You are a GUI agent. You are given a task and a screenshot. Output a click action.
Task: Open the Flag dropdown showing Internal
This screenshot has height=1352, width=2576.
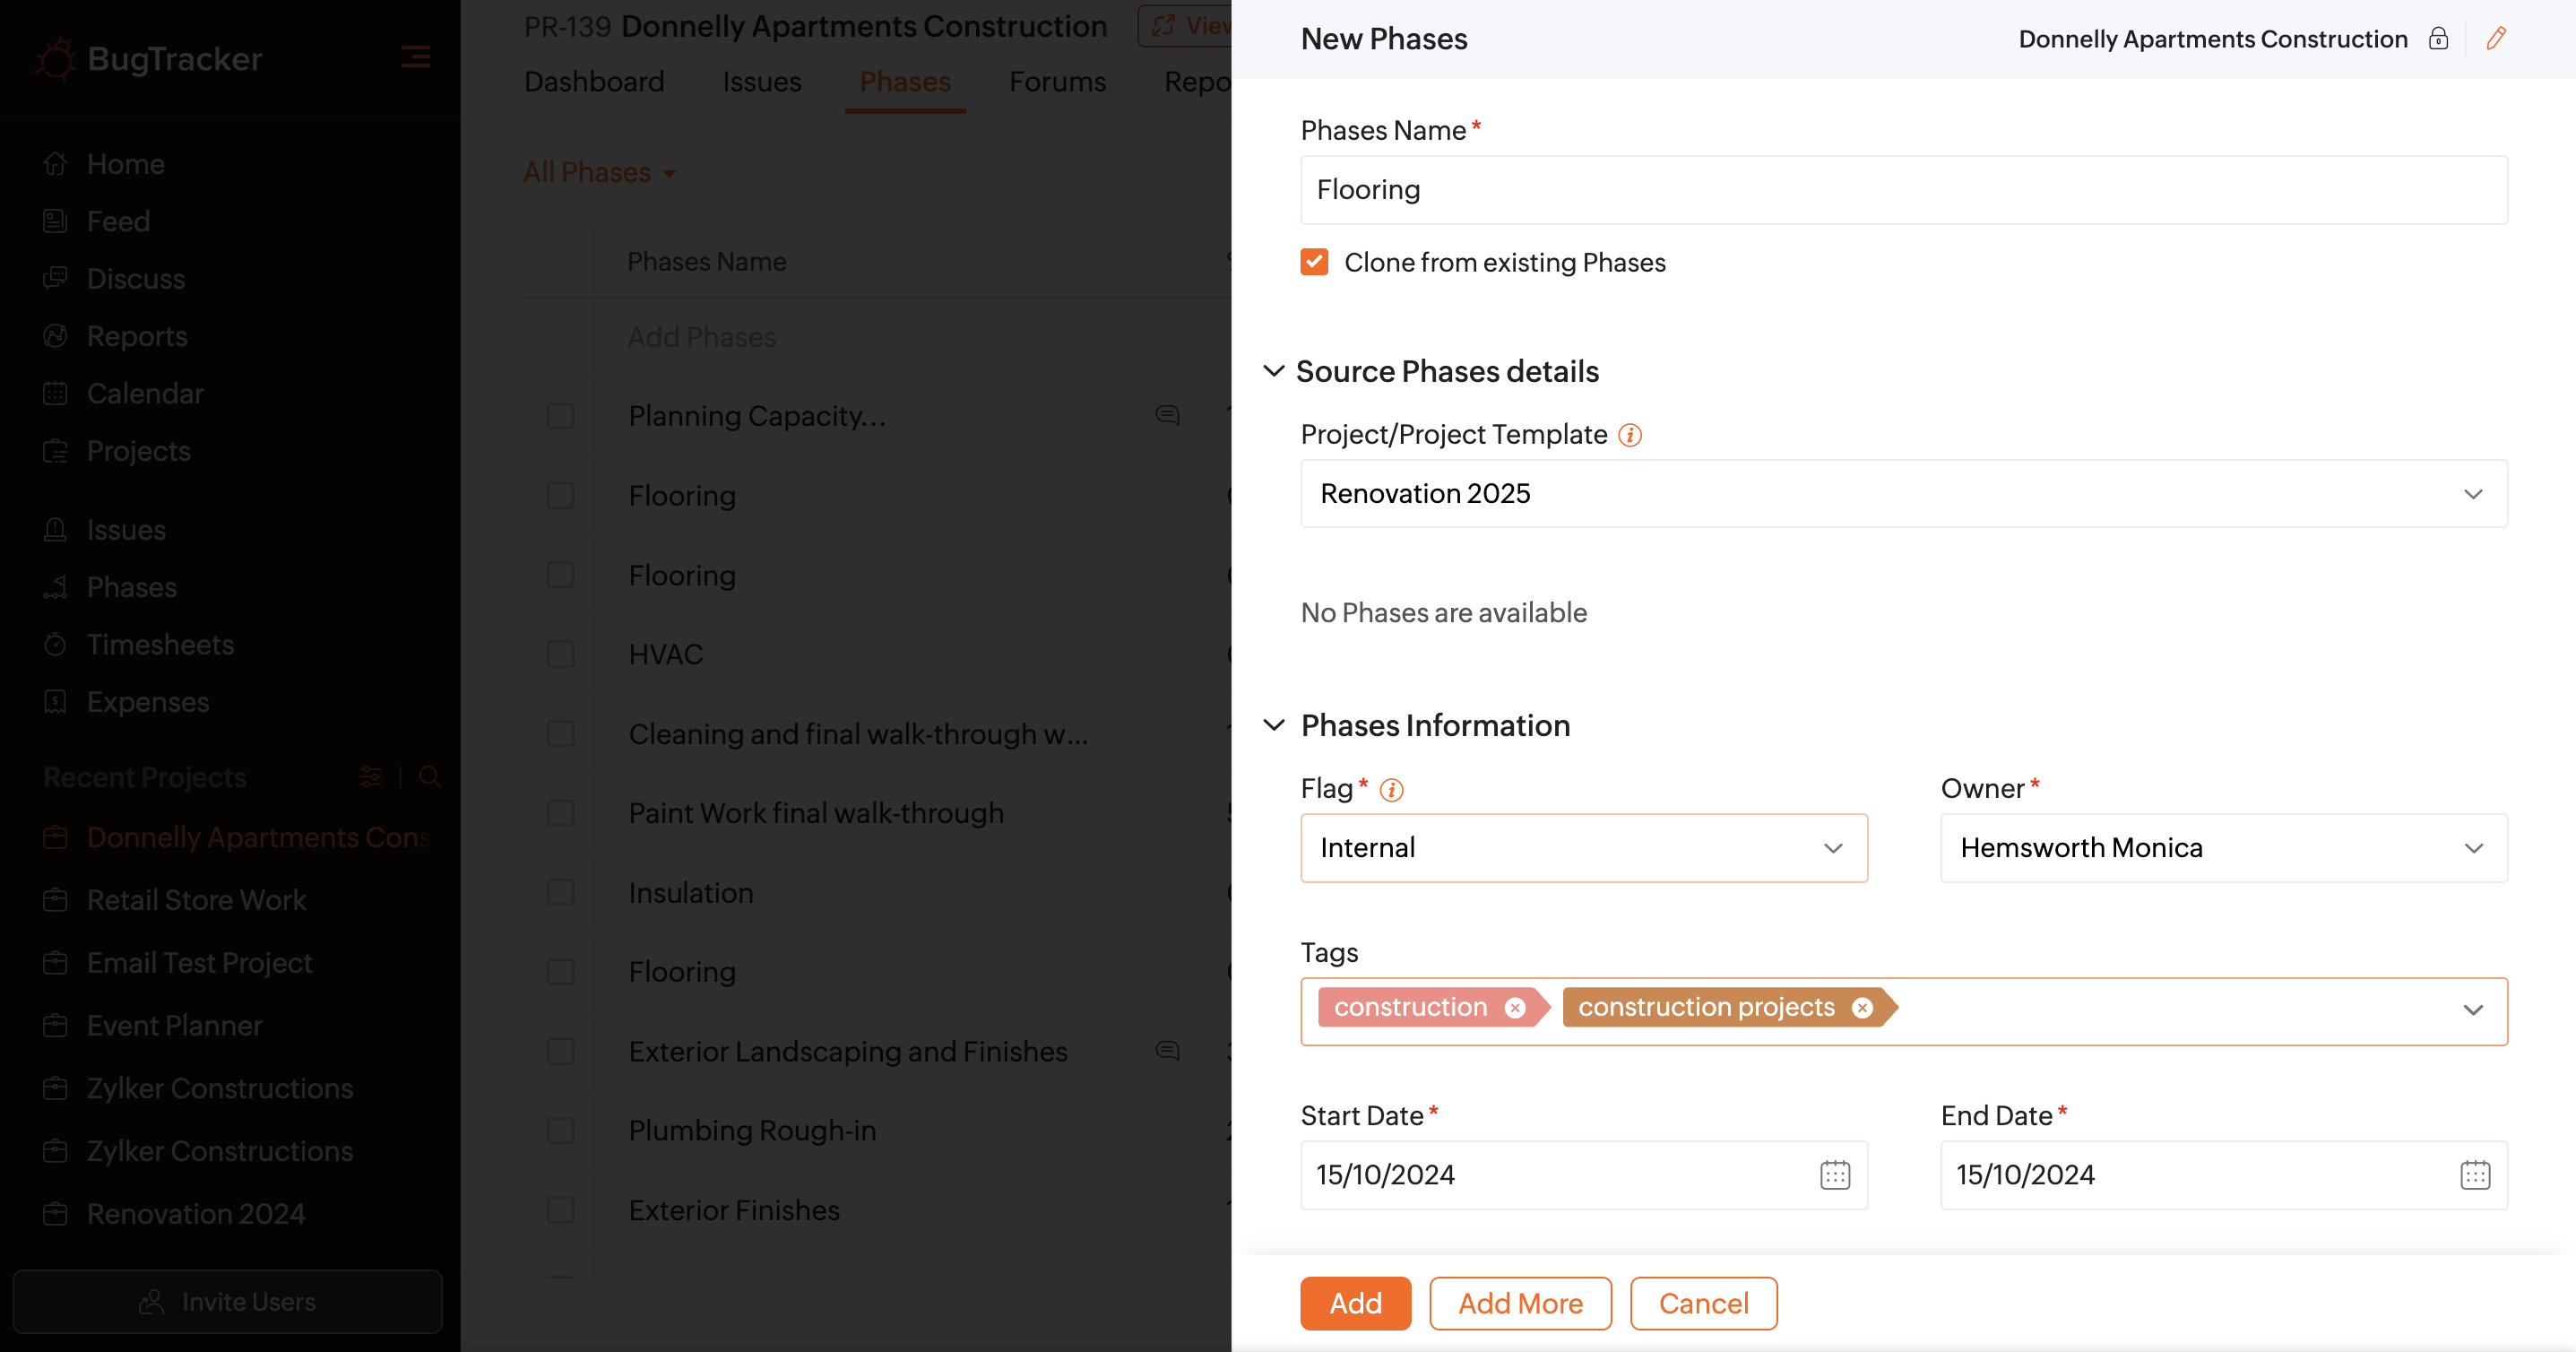tap(1583, 847)
